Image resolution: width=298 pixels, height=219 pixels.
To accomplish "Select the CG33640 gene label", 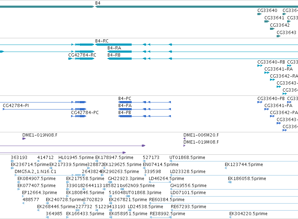I will 267,11.
